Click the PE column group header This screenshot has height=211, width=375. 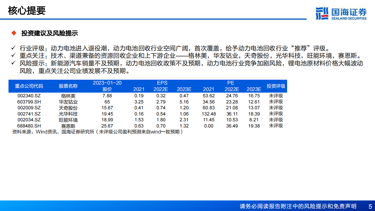tap(231, 83)
